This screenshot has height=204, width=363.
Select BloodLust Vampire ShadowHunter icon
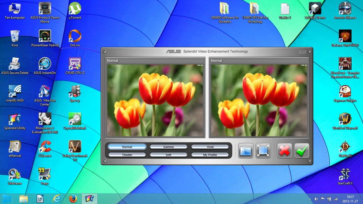345,68
